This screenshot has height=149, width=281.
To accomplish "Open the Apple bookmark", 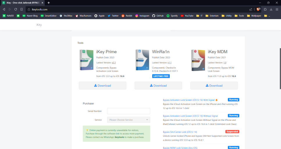I will [x=99, y=16].
